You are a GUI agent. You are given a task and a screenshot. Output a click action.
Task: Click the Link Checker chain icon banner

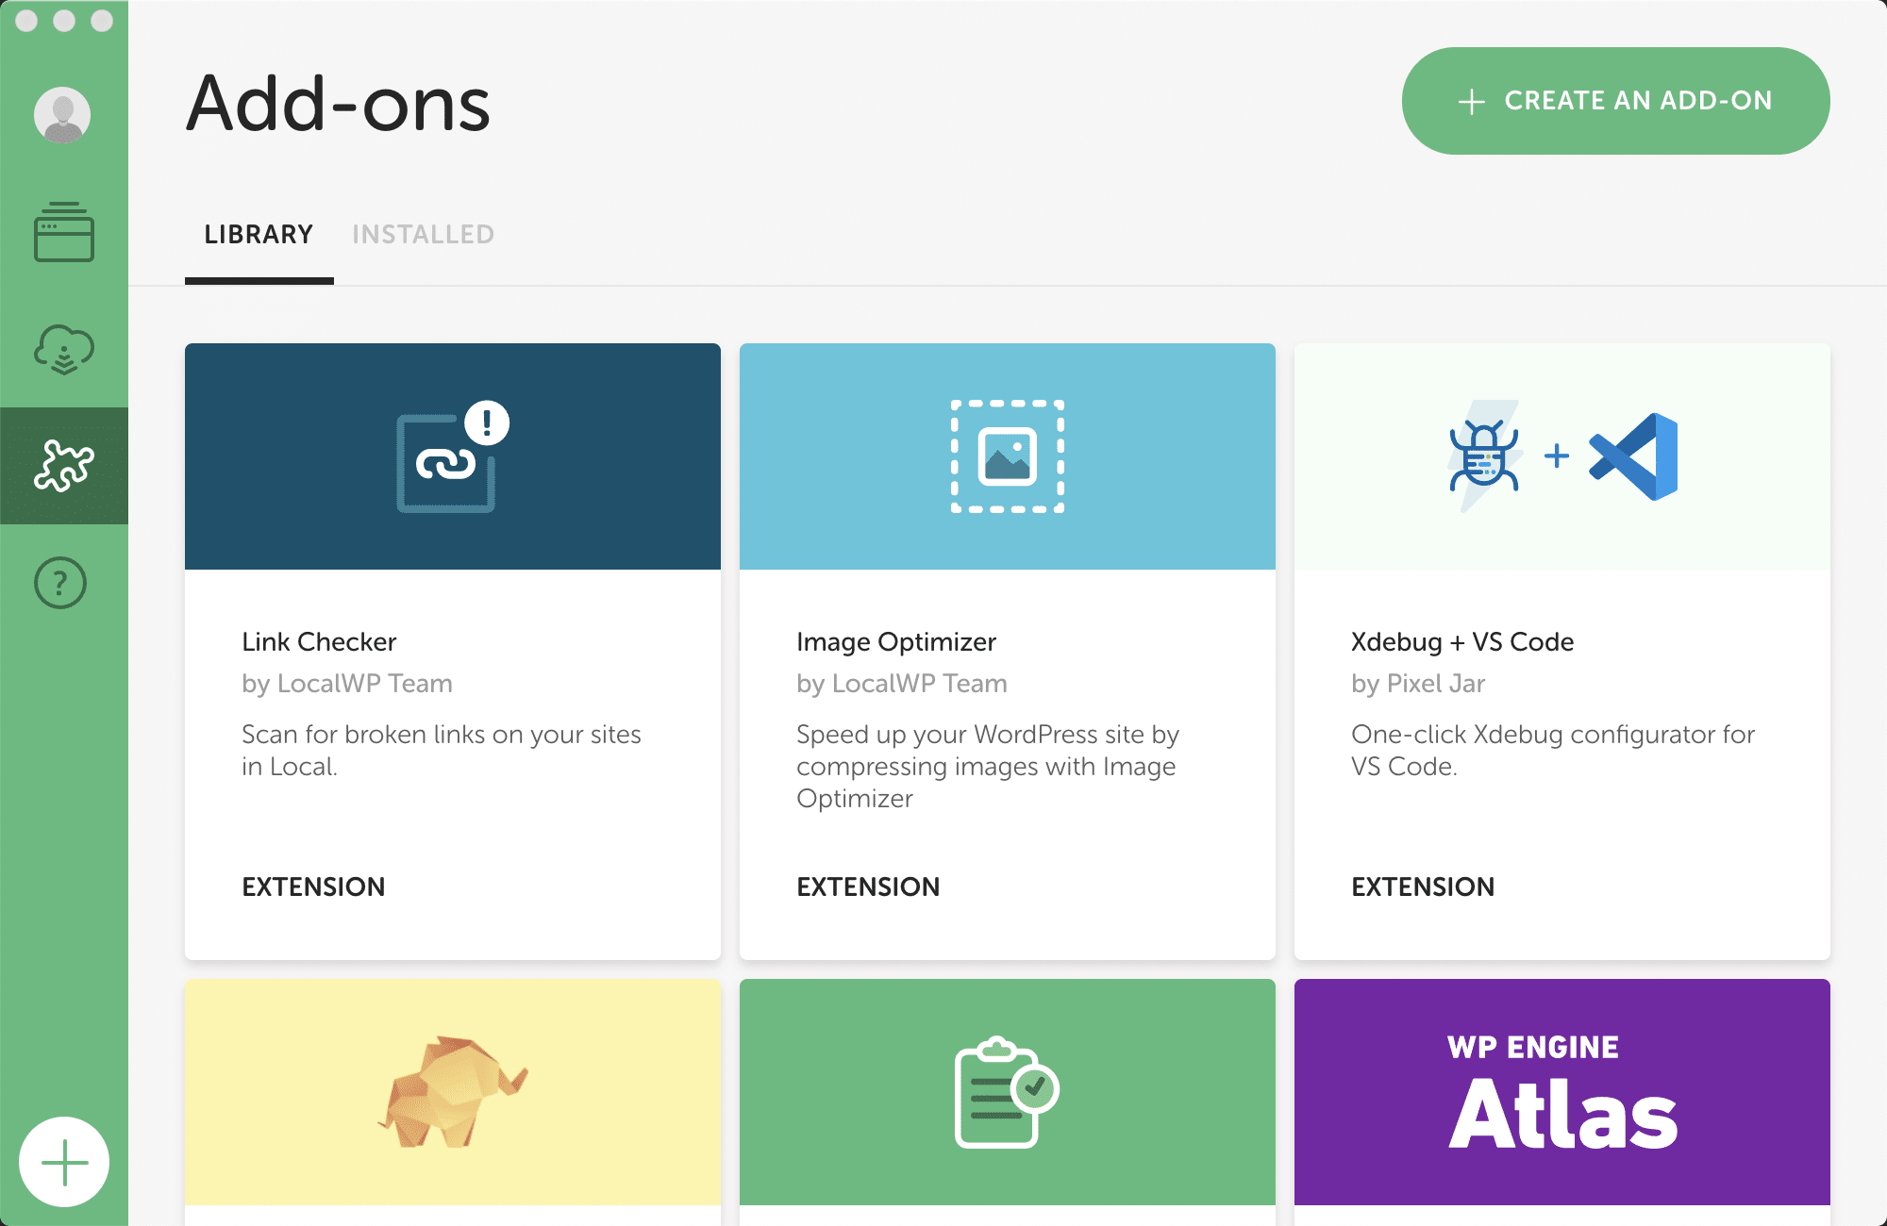tap(452, 456)
